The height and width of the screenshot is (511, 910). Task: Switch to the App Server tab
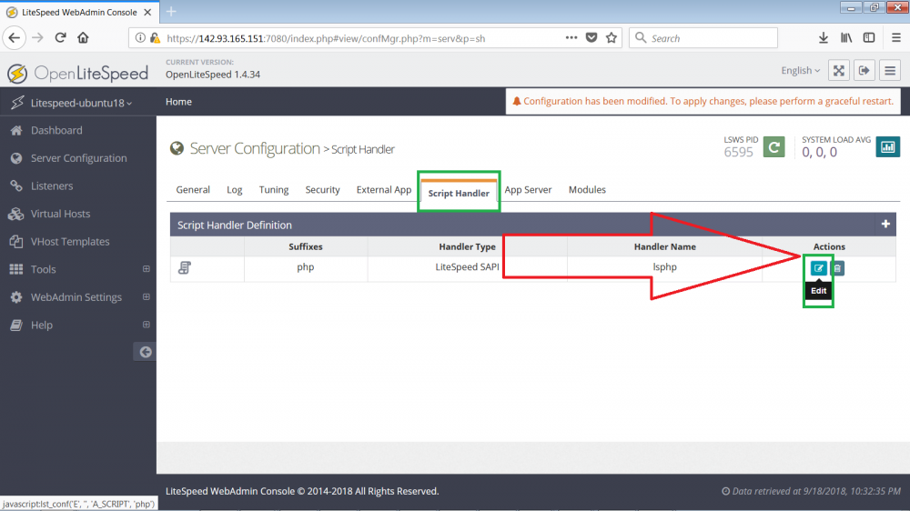point(528,190)
